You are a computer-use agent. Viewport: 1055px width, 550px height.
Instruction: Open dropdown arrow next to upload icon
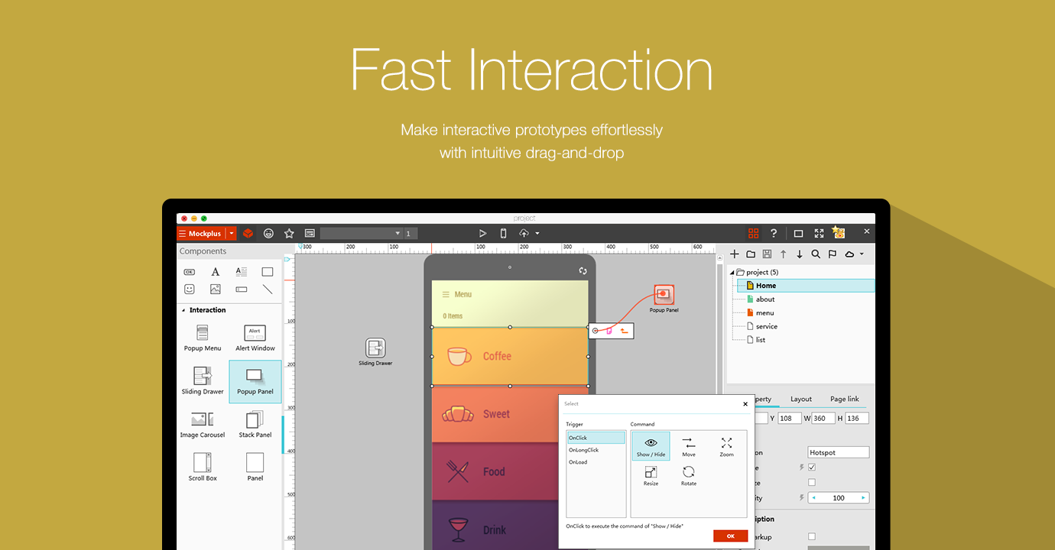click(537, 234)
